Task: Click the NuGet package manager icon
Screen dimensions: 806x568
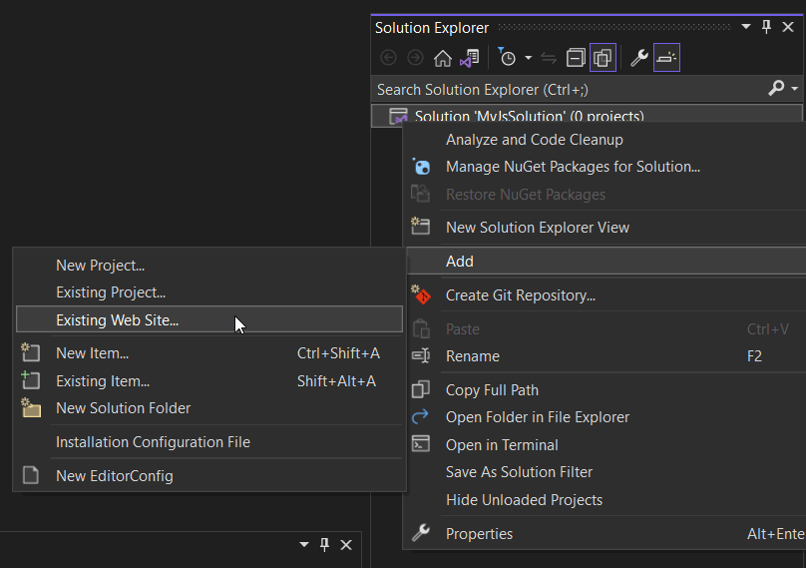Action: coord(421,166)
